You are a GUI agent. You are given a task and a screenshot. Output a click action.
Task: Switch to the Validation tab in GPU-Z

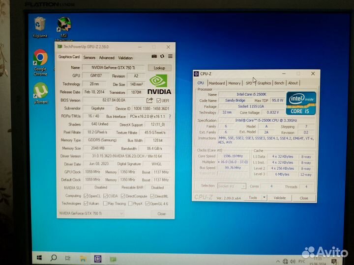tap(125, 58)
